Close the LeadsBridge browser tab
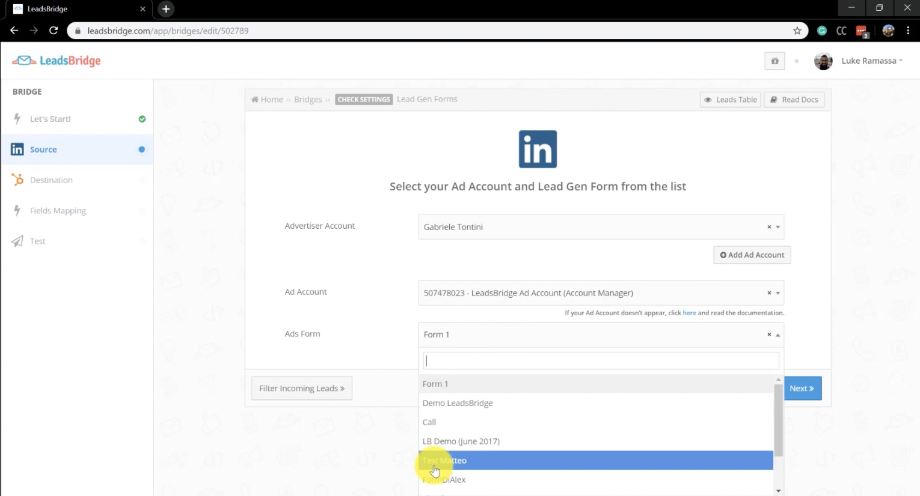920x496 pixels. coord(143,9)
